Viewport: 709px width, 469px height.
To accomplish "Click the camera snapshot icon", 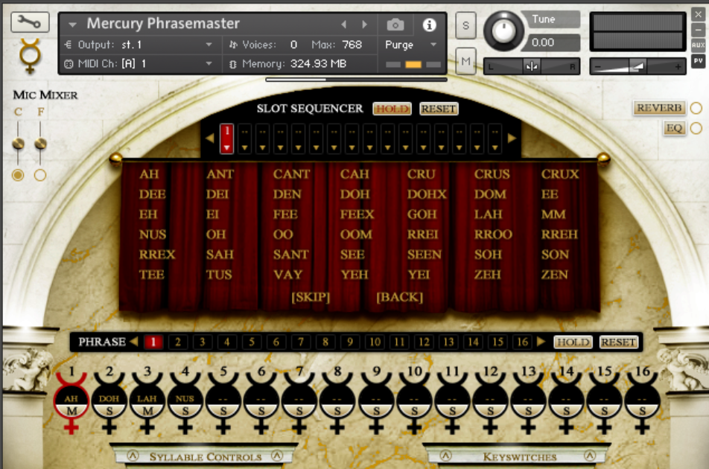I will click(x=395, y=25).
